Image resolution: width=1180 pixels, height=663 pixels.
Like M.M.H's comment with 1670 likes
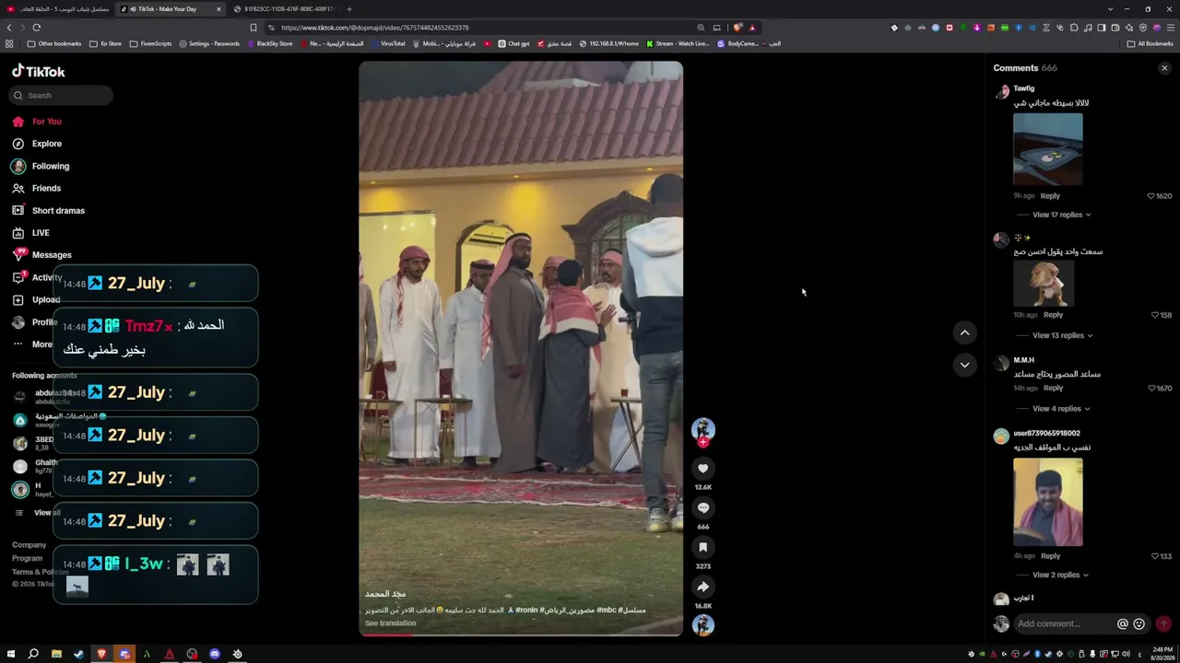pyautogui.click(x=1150, y=389)
